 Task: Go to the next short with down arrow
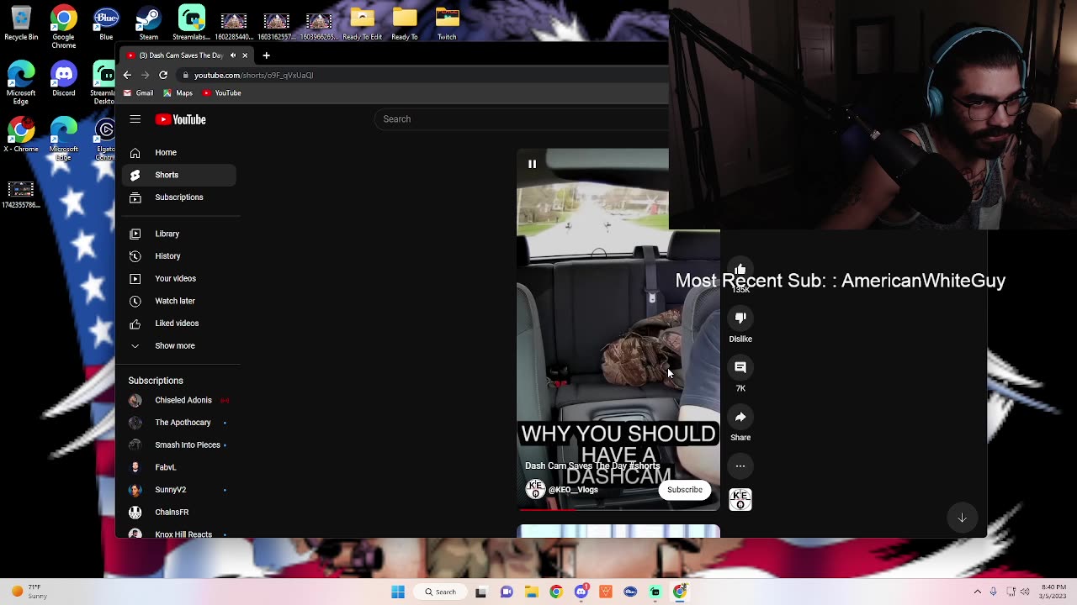[962, 518]
